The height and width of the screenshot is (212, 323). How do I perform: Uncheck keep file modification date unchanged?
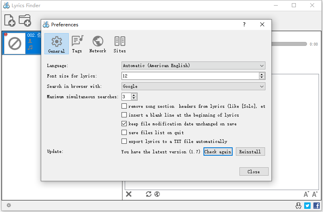click(124, 124)
